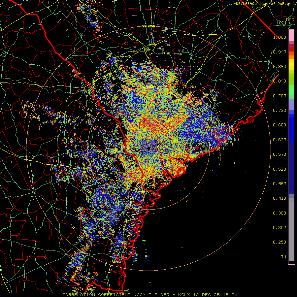Select the 1.000 legend value
The image size is (297, 297).
click(280, 37)
